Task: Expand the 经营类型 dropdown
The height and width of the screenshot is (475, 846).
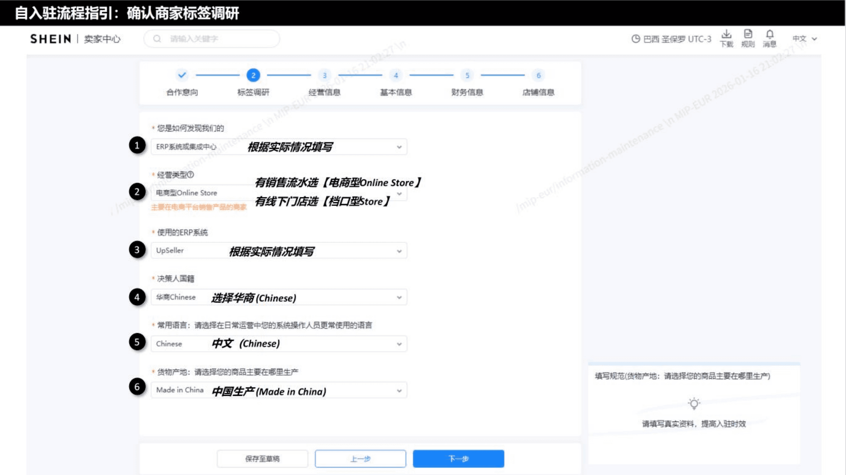Action: 279,193
